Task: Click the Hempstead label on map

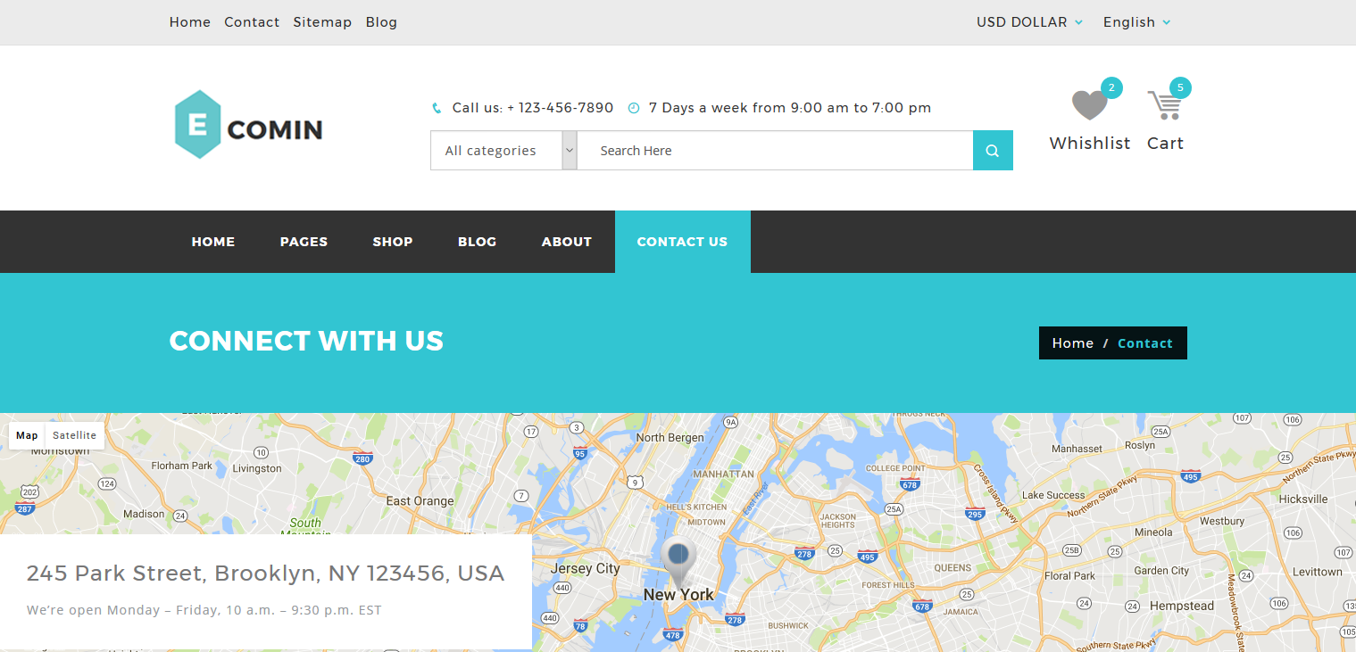Action: pyautogui.click(x=1182, y=606)
